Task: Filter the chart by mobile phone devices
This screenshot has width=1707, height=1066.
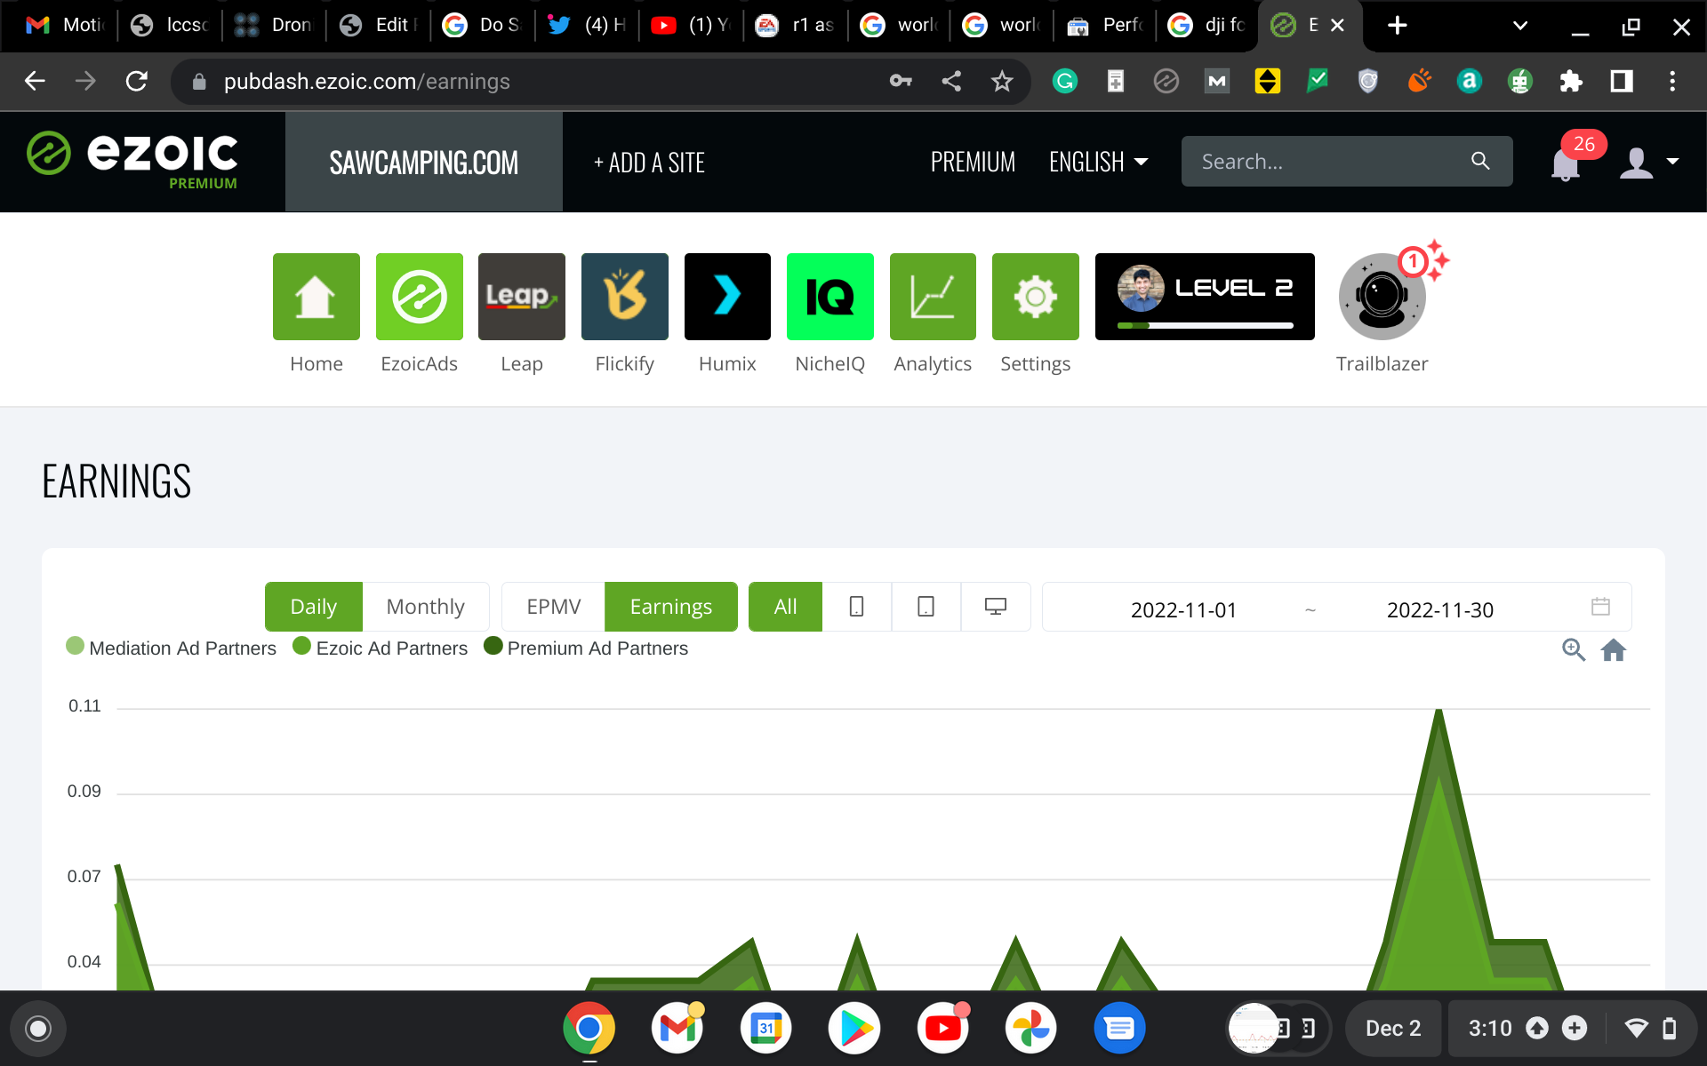Action: tap(856, 607)
